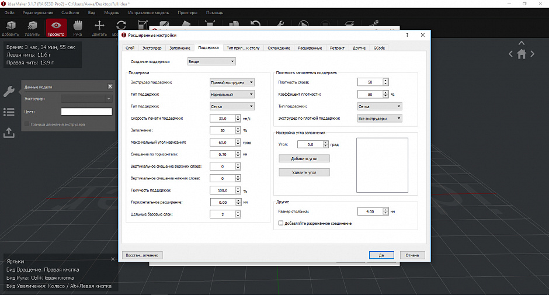Click the Восстан...олчанию restore button
The height and width of the screenshot is (295, 549).
(x=142, y=255)
